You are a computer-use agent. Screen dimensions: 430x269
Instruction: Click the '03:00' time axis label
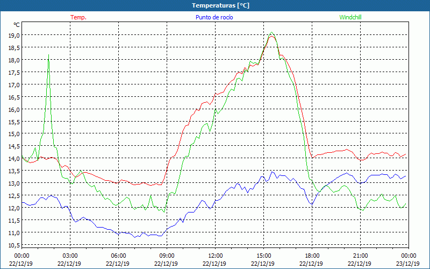70,256
